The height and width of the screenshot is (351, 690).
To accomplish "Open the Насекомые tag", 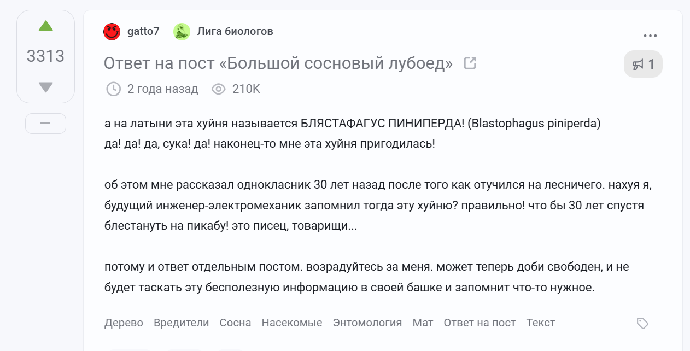I will 292,323.
